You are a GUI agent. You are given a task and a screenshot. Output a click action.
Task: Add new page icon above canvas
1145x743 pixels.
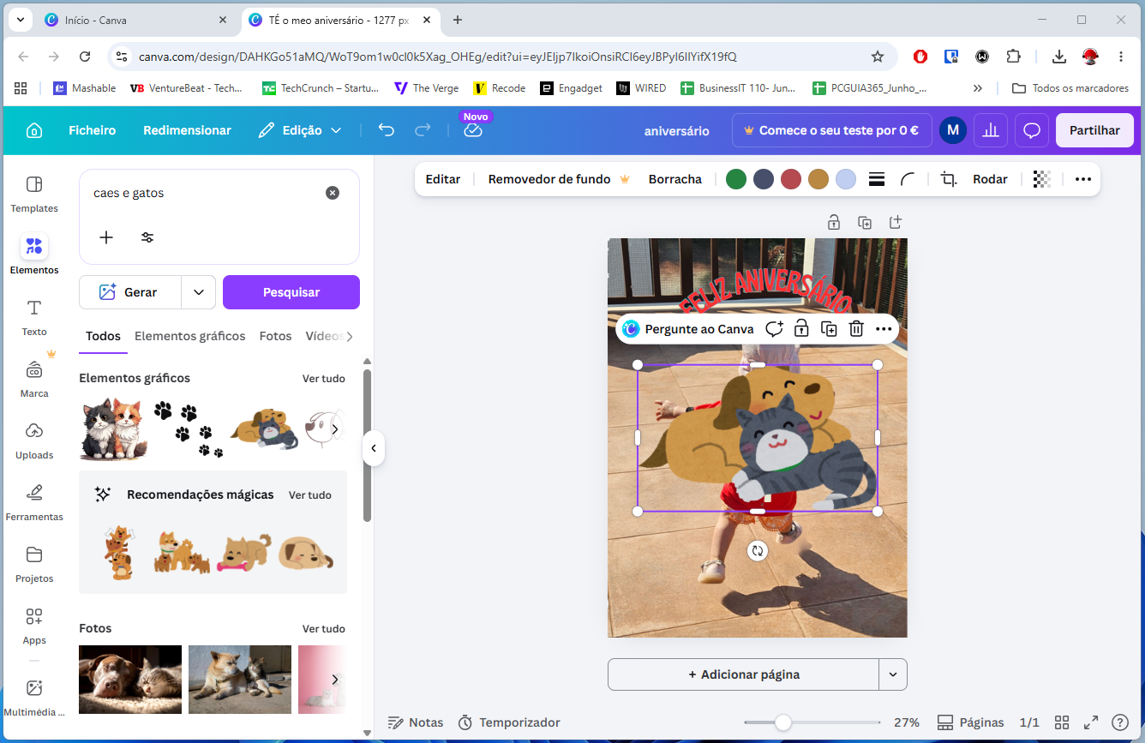click(x=896, y=223)
